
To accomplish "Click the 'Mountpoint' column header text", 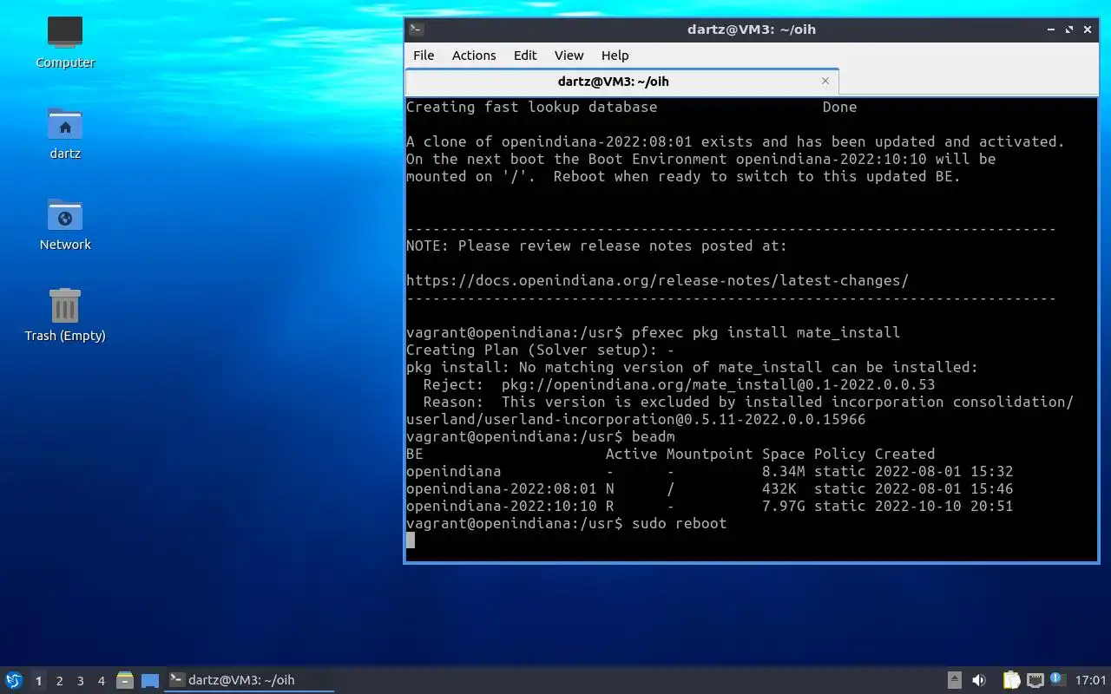I will 709,454.
